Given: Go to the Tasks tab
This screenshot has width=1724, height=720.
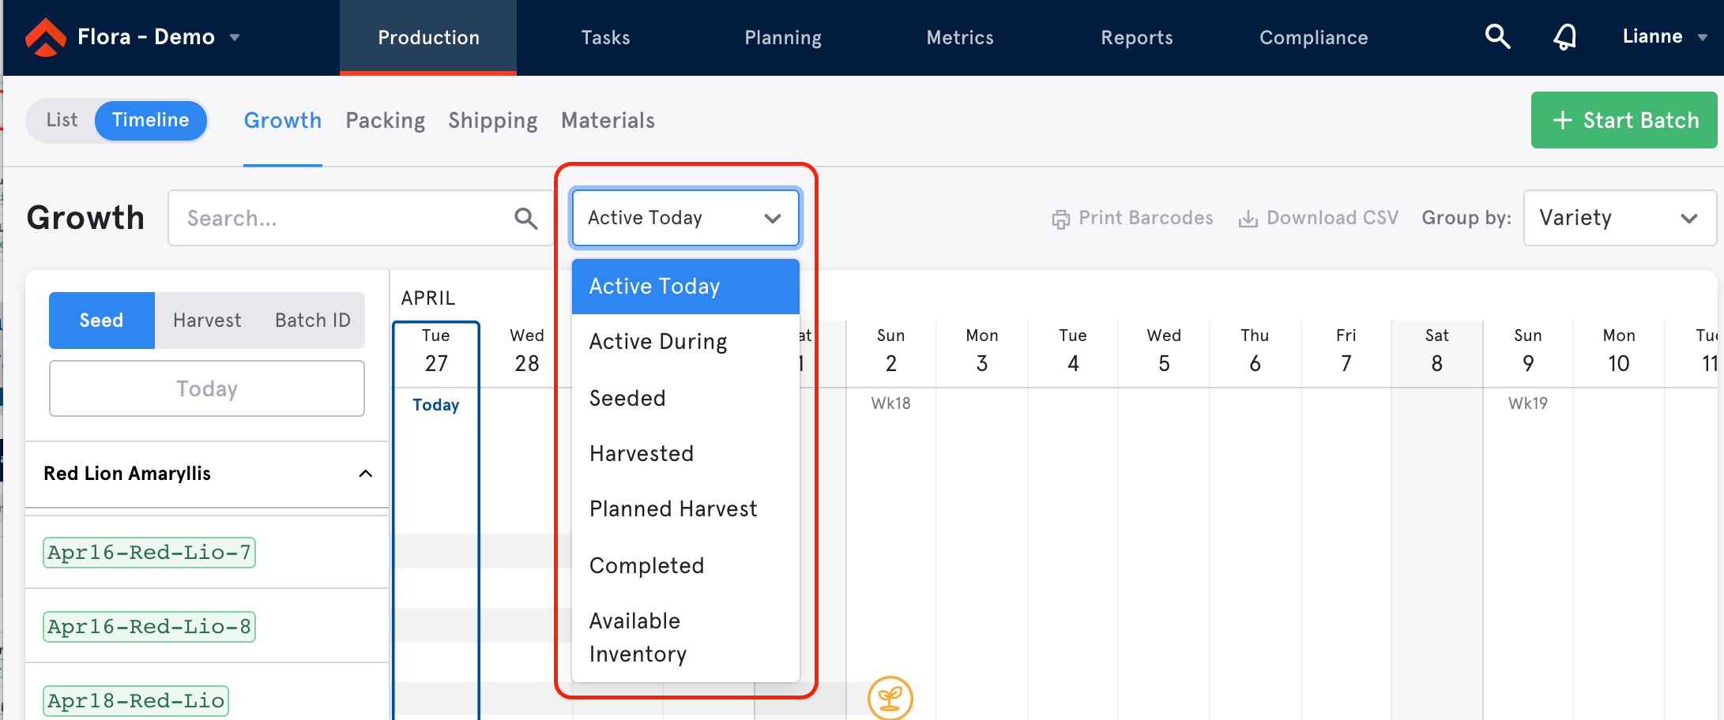Looking at the screenshot, I should pyautogui.click(x=605, y=38).
